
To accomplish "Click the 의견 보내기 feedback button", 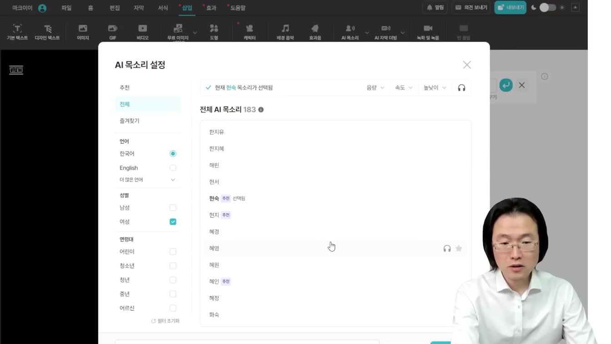I will pos(471,7).
